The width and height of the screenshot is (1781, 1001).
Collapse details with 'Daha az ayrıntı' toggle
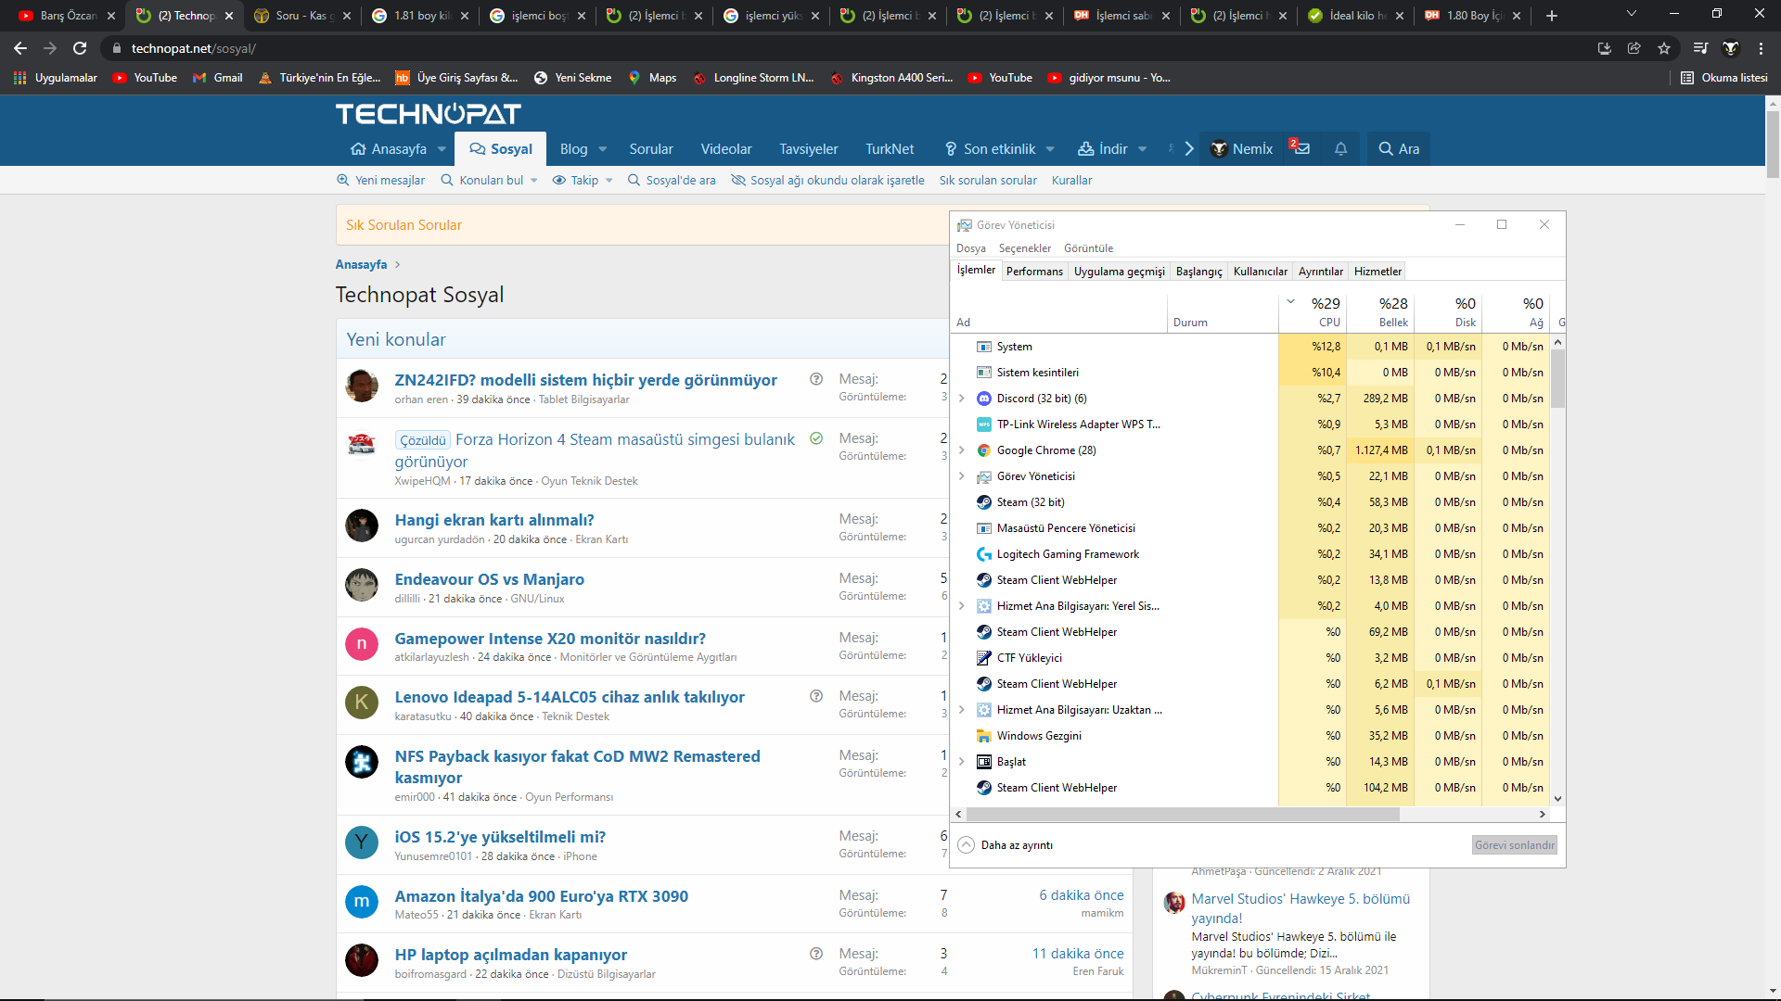[967, 845]
